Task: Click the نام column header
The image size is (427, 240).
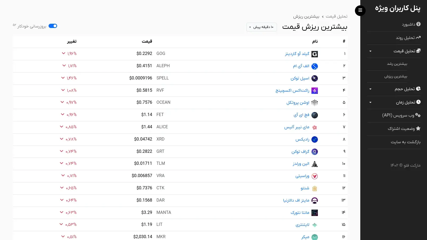Action: click(315, 42)
